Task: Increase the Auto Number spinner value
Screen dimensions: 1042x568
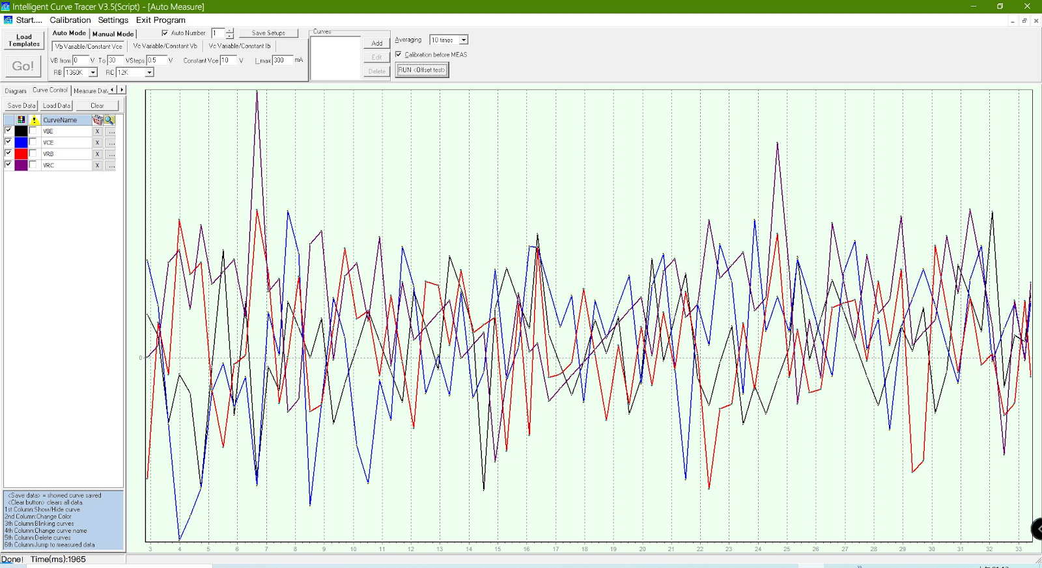Action: coord(230,31)
